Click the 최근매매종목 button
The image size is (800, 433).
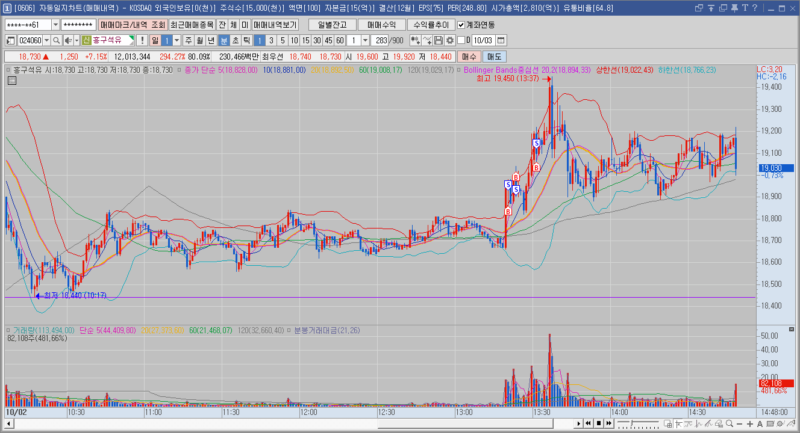click(x=192, y=25)
